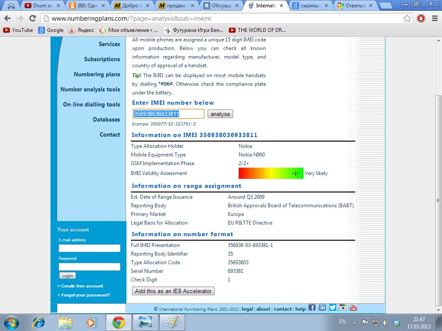Click the EN language indicator
The width and height of the screenshot is (442, 331).
342,322
